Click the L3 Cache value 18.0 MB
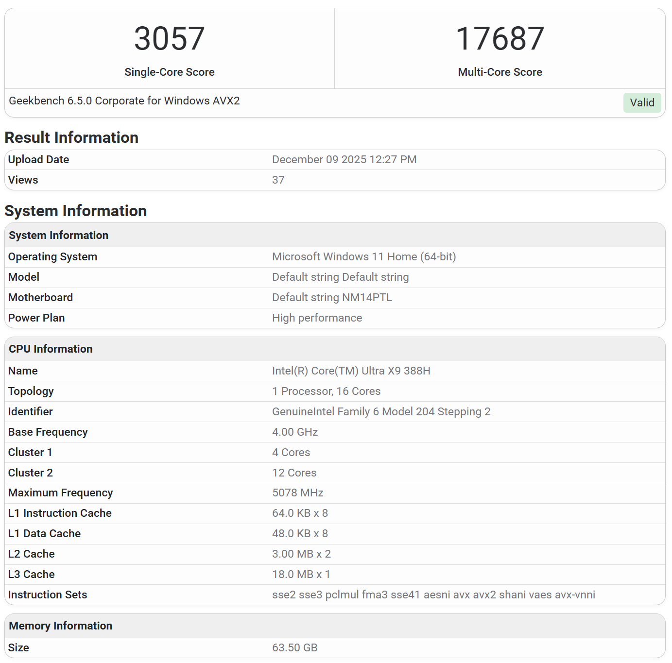The height and width of the screenshot is (663, 672). click(x=301, y=574)
